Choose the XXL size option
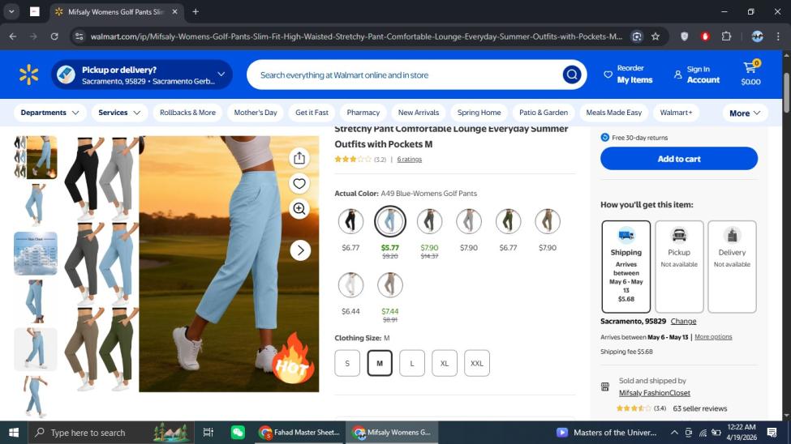 point(476,363)
